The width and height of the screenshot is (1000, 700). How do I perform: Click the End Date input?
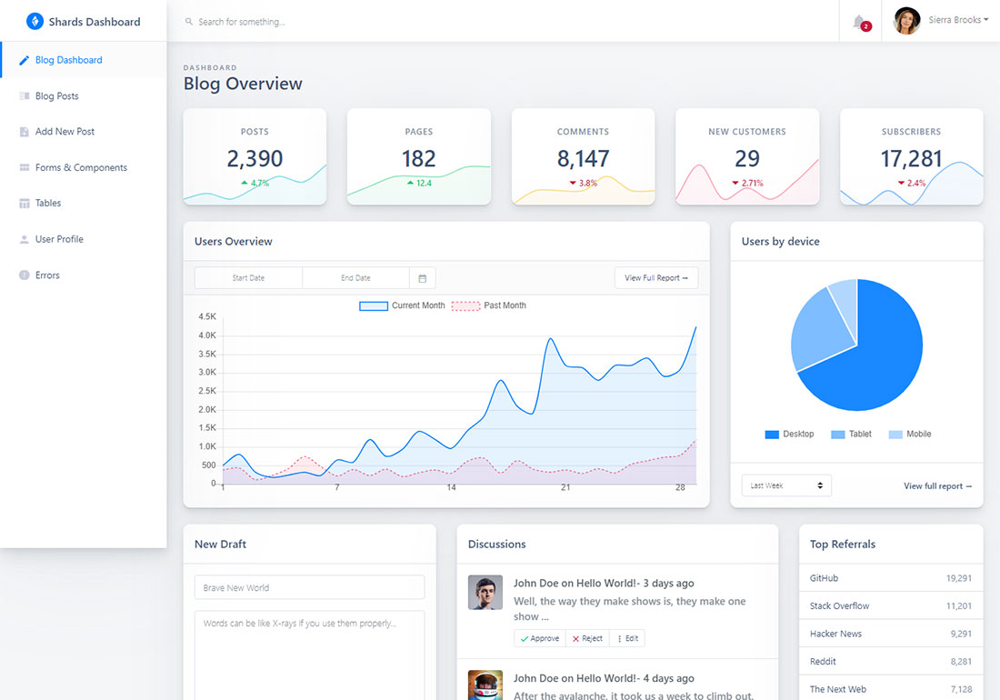pos(355,278)
